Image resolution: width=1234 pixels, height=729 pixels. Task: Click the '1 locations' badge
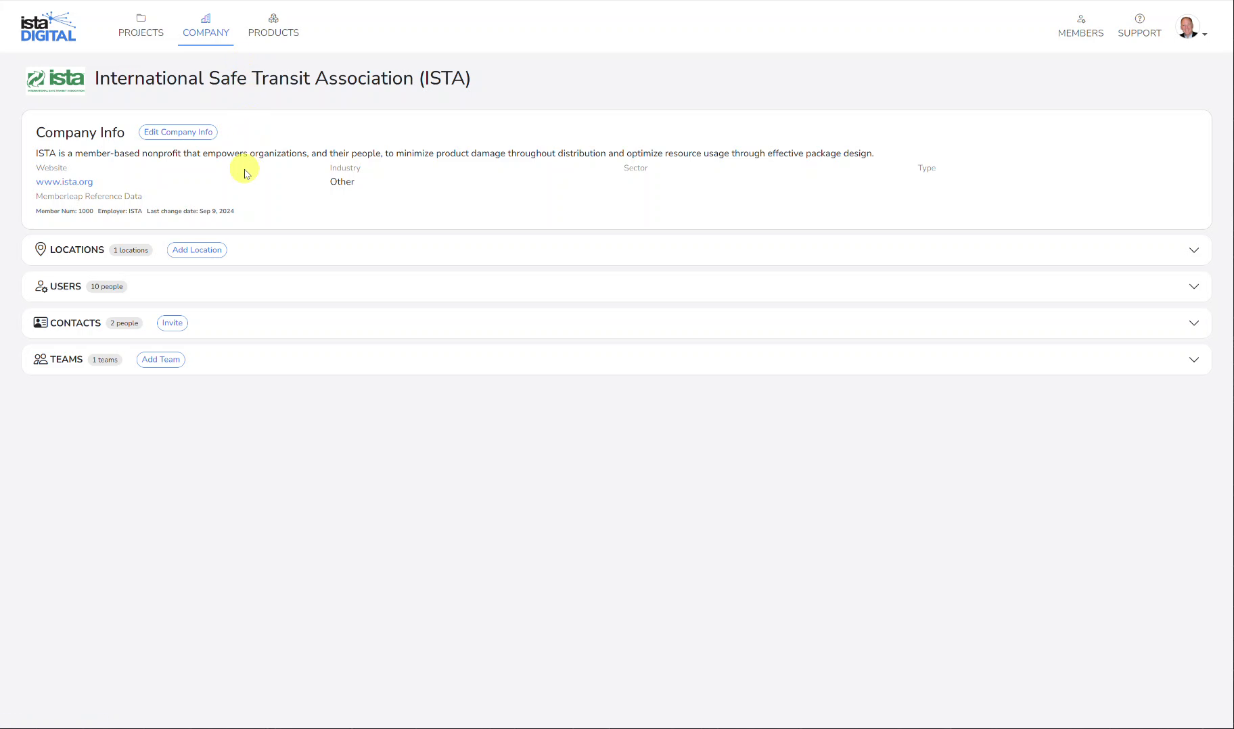(x=131, y=250)
